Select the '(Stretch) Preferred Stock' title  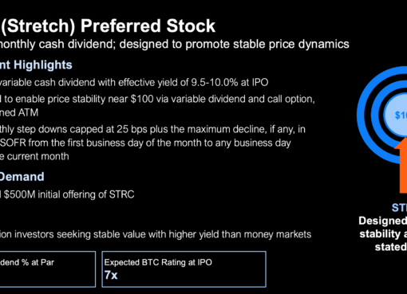click(x=108, y=26)
